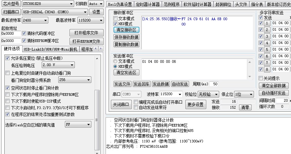Switch to the USB-Link1D/U8W/U8W-Mini脱机 tab
291x154 pixels.
[x=50, y=49]
